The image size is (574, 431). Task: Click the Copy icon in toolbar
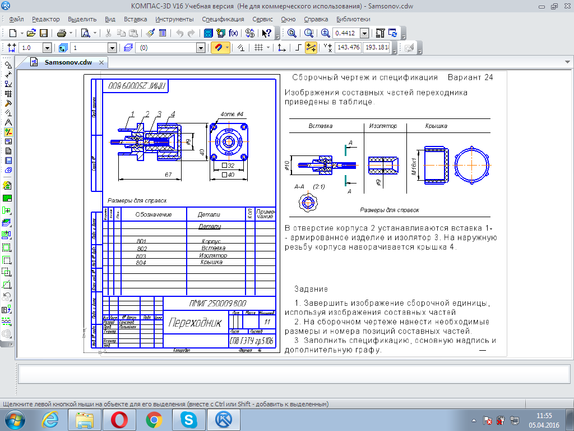(121, 33)
